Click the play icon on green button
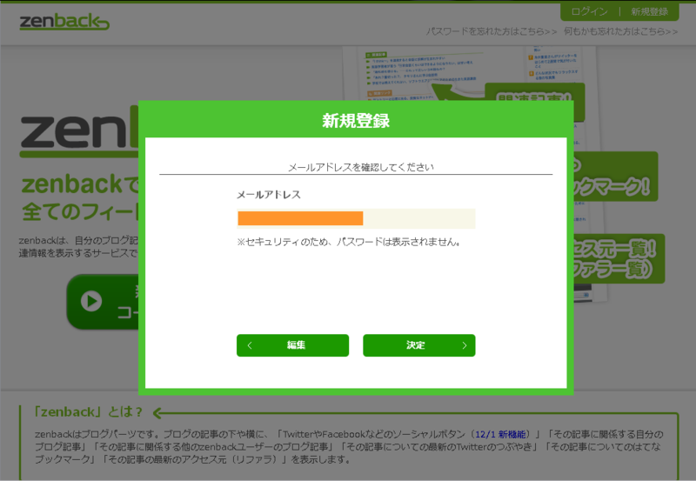 click(91, 301)
